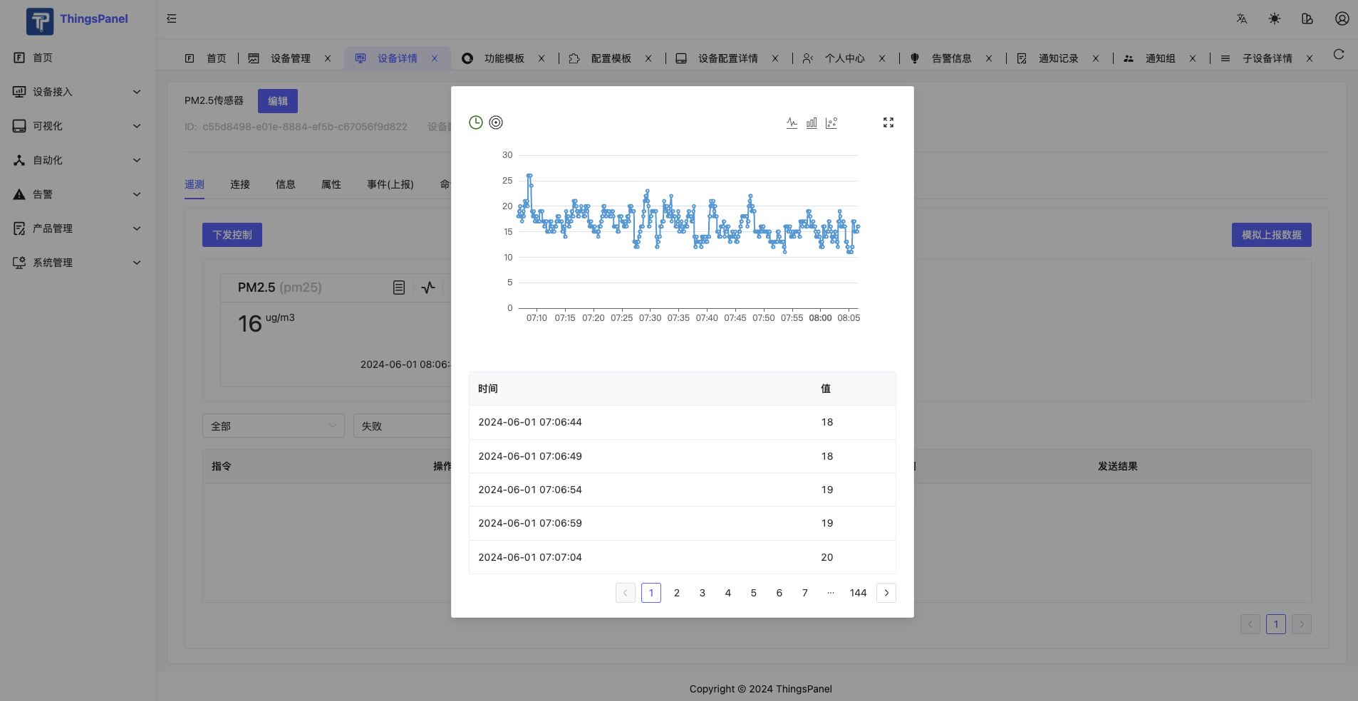Switch chart to line view icon
Screen dimensions: 1358x701
pos(792,122)
